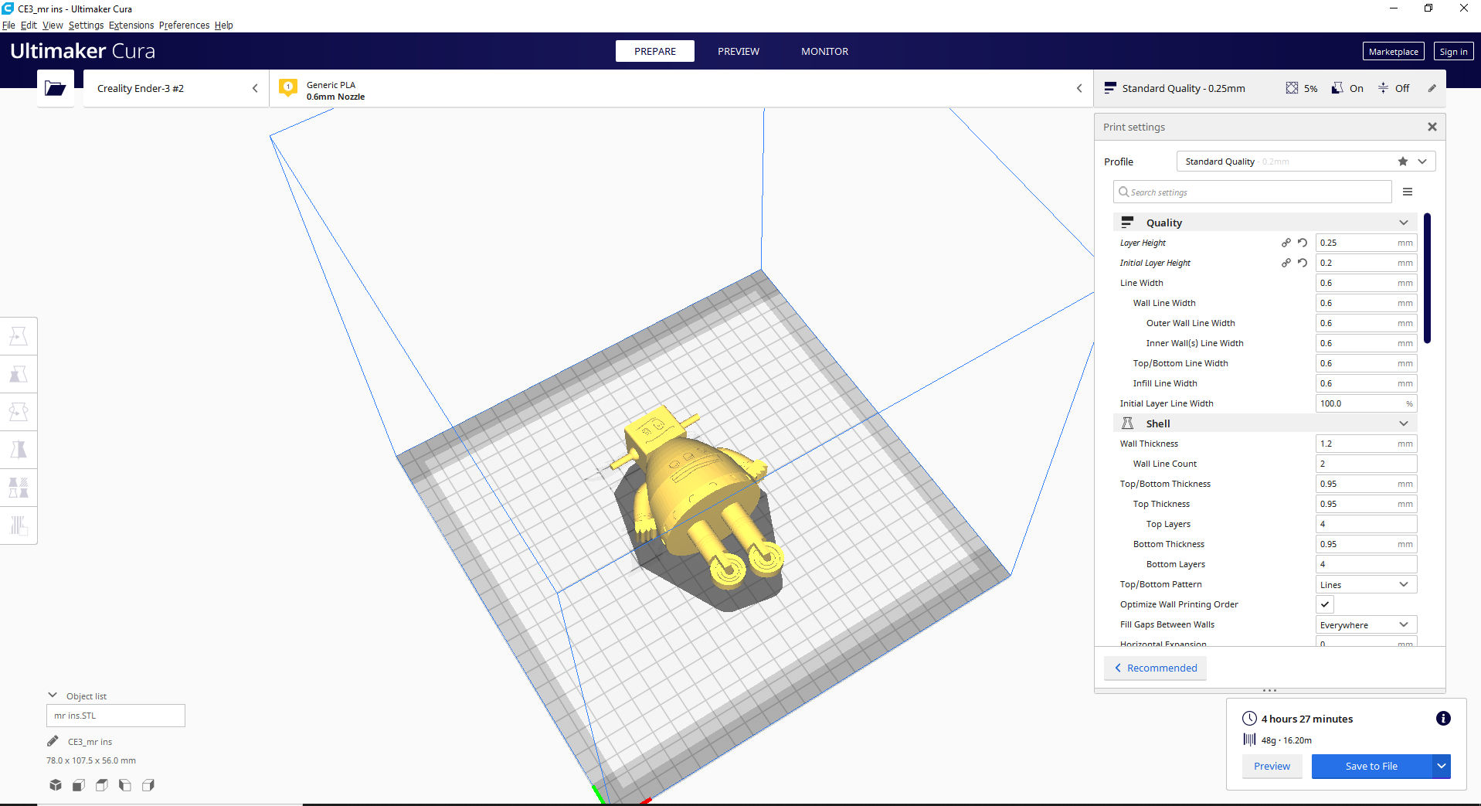Click Save to File
The image size is (1481, 806).
point(1371,766)
